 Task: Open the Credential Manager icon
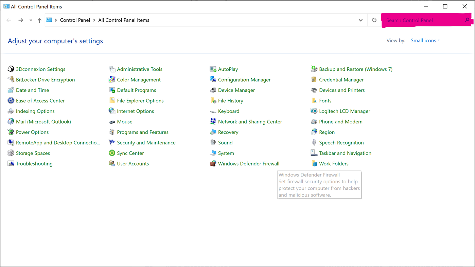(314, 80)
